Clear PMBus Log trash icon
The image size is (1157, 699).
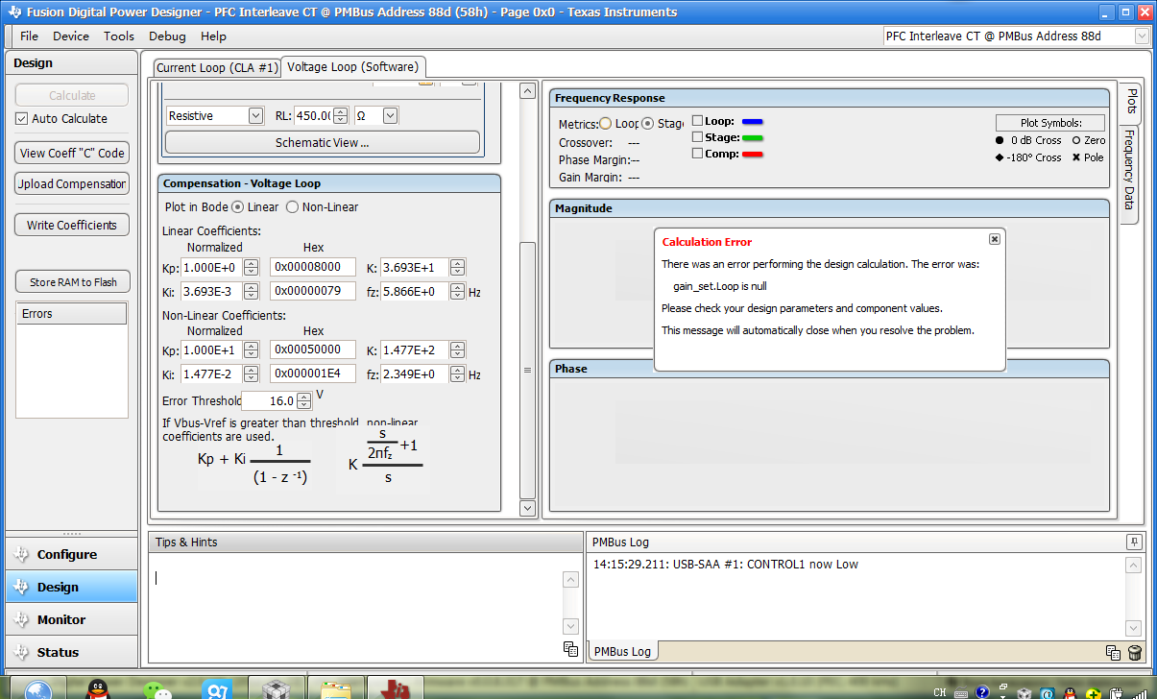point(1134,653)
